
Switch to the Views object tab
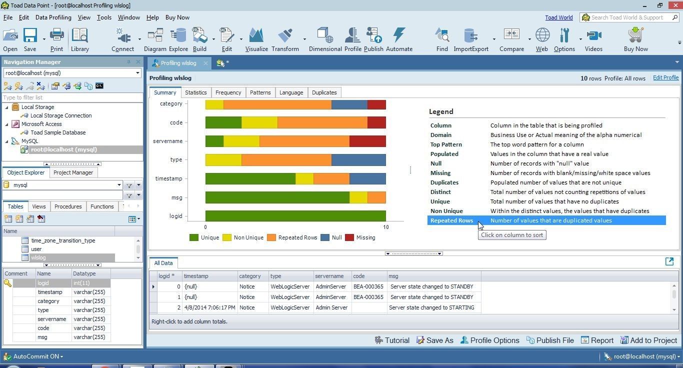[38, 206]
